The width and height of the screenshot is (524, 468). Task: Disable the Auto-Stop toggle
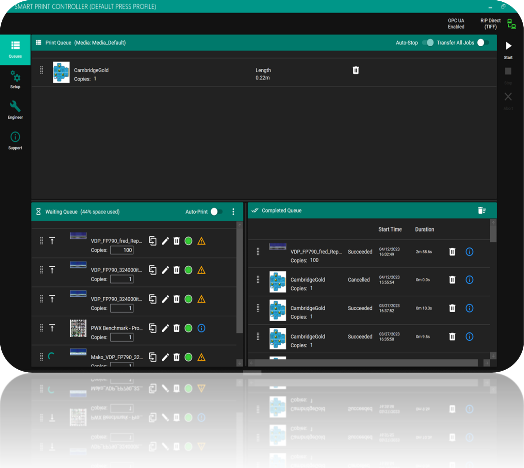pos(428,43)
